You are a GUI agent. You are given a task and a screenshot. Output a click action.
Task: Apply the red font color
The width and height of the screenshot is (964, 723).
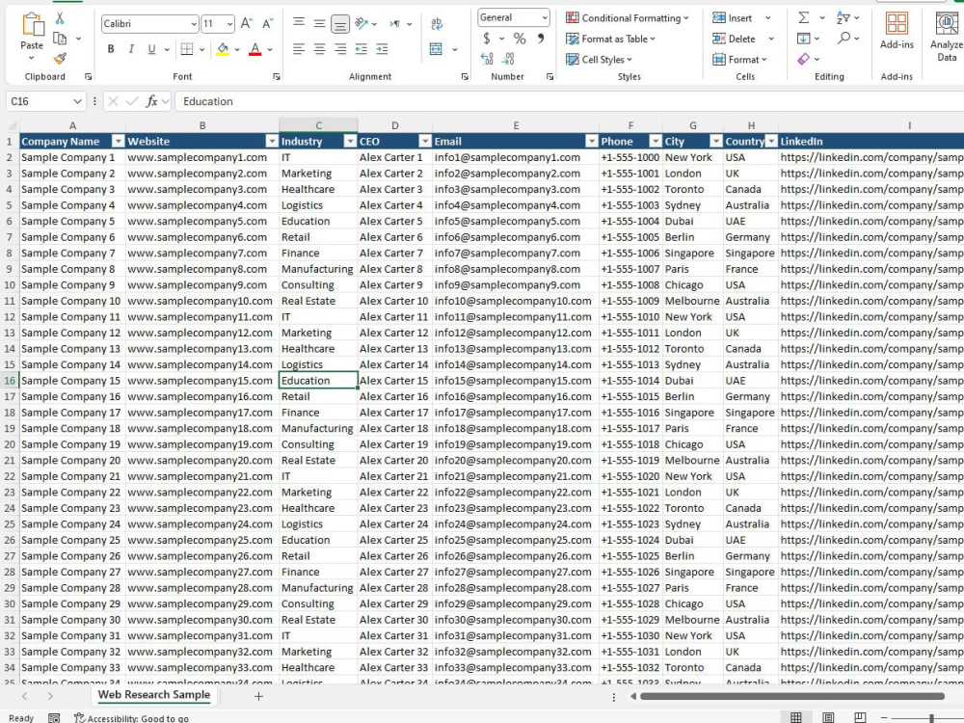click(255, 49)
